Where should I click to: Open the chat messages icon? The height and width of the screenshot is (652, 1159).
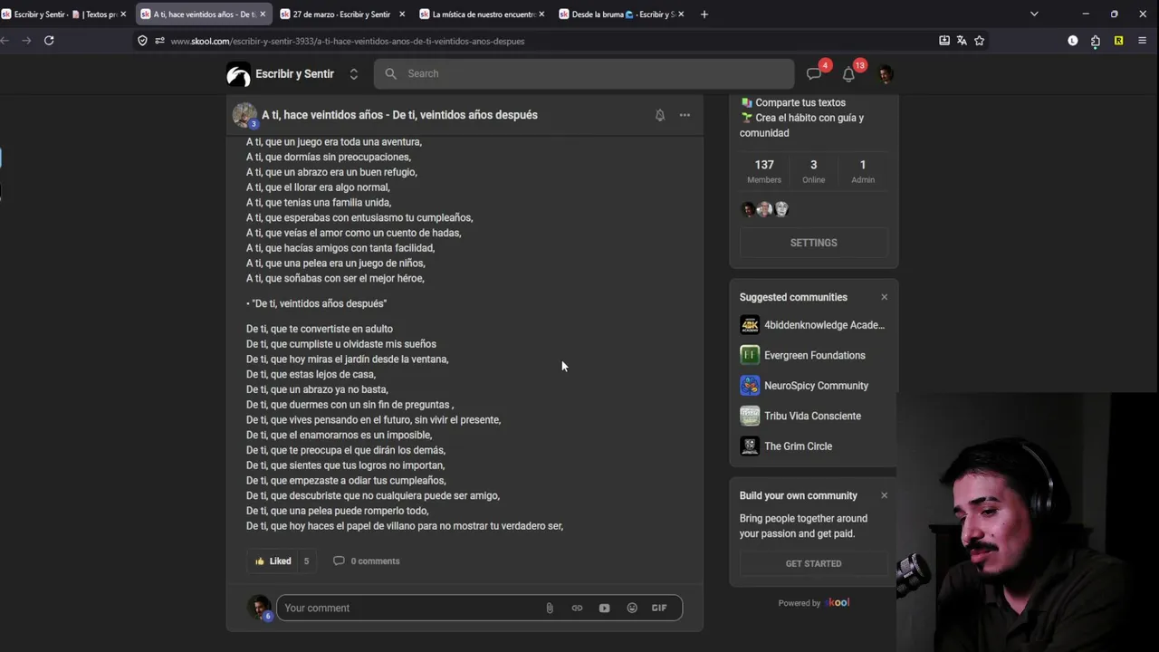(x=814, y=74)
